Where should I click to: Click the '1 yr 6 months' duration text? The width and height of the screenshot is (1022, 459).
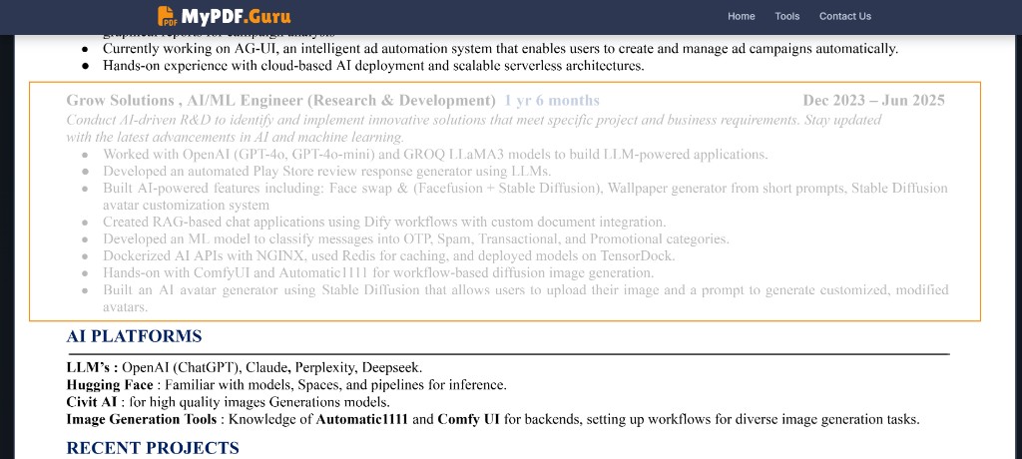pyautogui.click(x=551, y=101)
